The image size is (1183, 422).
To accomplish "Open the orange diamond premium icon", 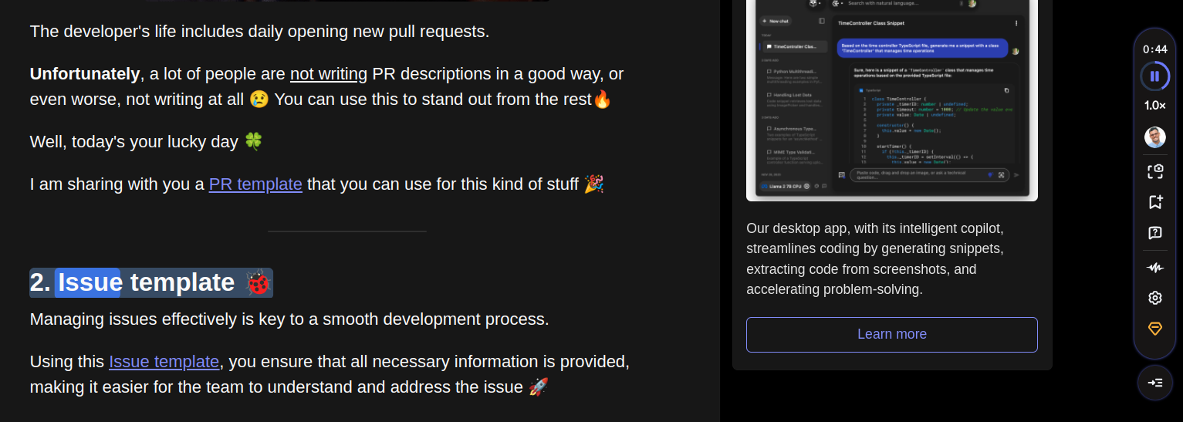I will coord(1154,329).
